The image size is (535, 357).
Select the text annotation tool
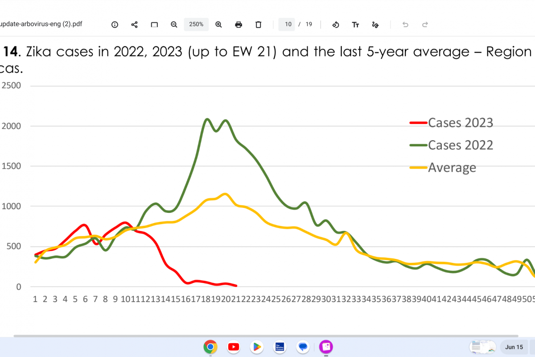click(x=355, y=25)
